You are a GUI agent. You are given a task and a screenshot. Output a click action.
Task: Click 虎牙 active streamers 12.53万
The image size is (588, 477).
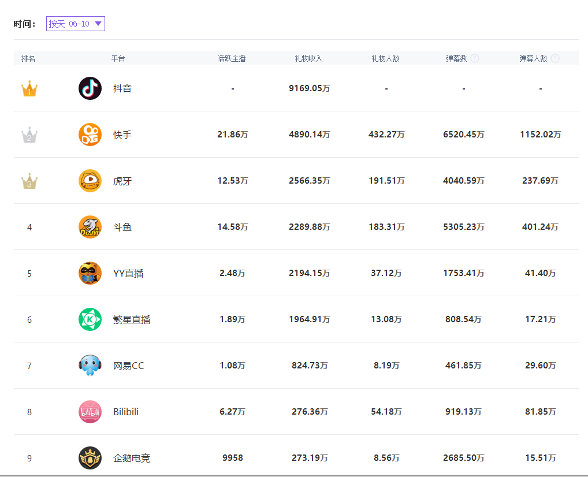click(x=233, y=180)
